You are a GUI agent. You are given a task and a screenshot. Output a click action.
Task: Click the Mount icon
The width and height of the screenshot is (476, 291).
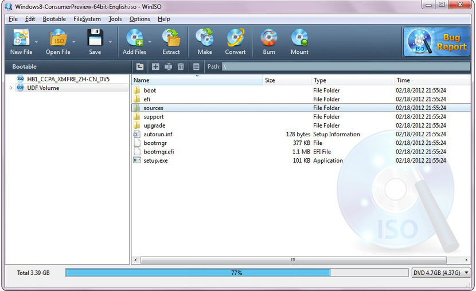click(299, 41)
